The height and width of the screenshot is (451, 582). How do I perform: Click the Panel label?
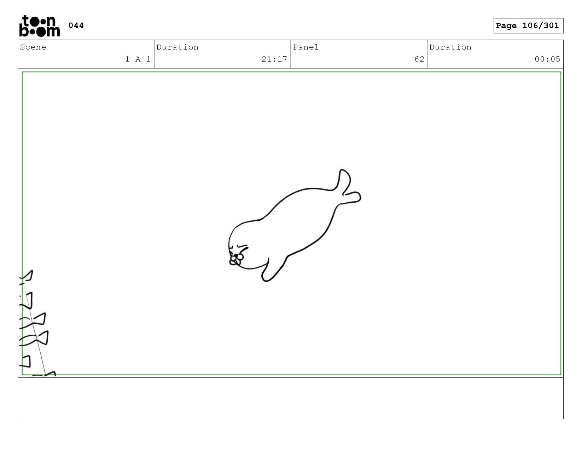[306, 47]
